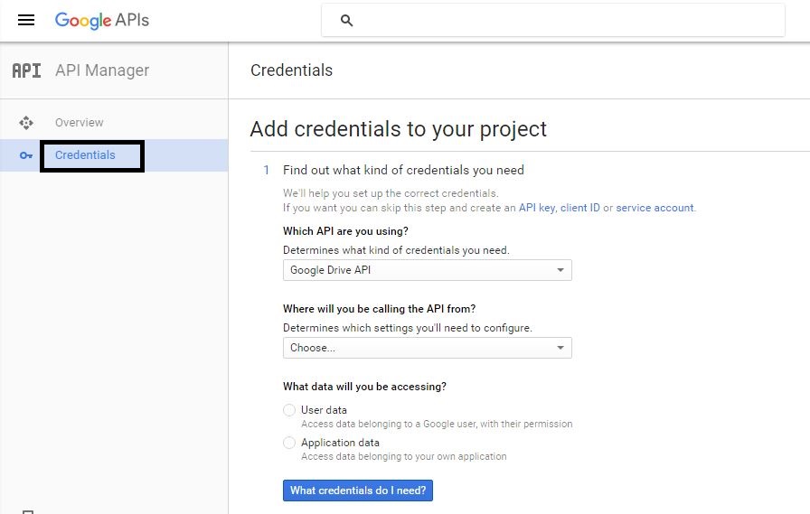Expand the Choose... calling location dropdown

427,348
